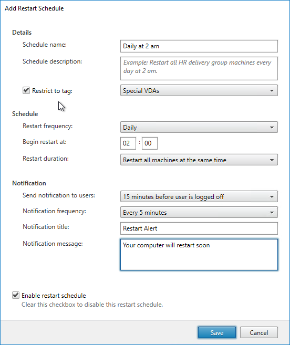The image size is (290, 345).
Task: Click inside the Notification message box
Action: click(199, 255)
